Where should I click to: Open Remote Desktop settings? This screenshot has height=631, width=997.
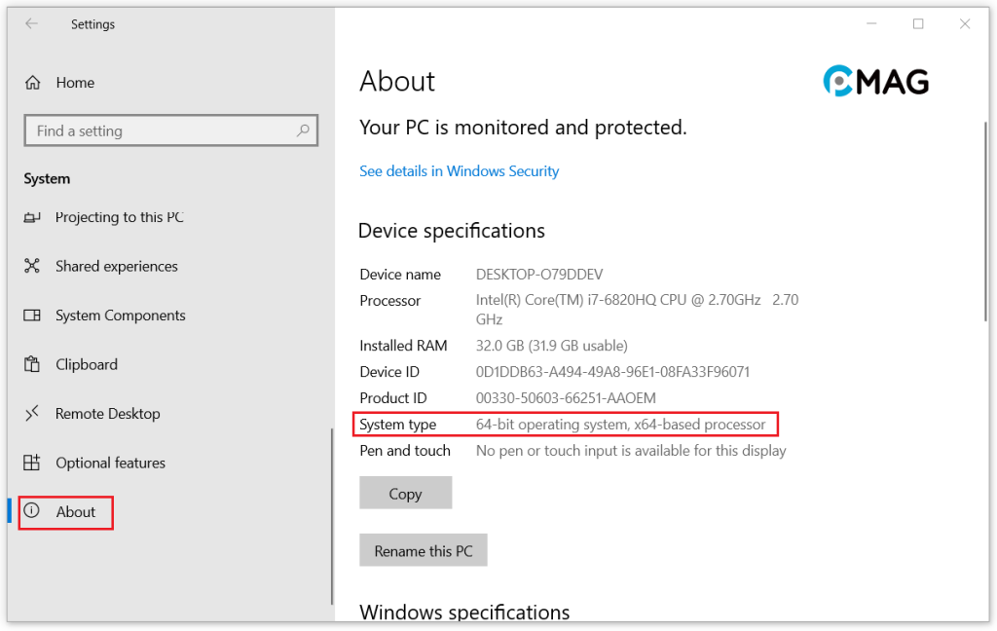pos(107,414)
